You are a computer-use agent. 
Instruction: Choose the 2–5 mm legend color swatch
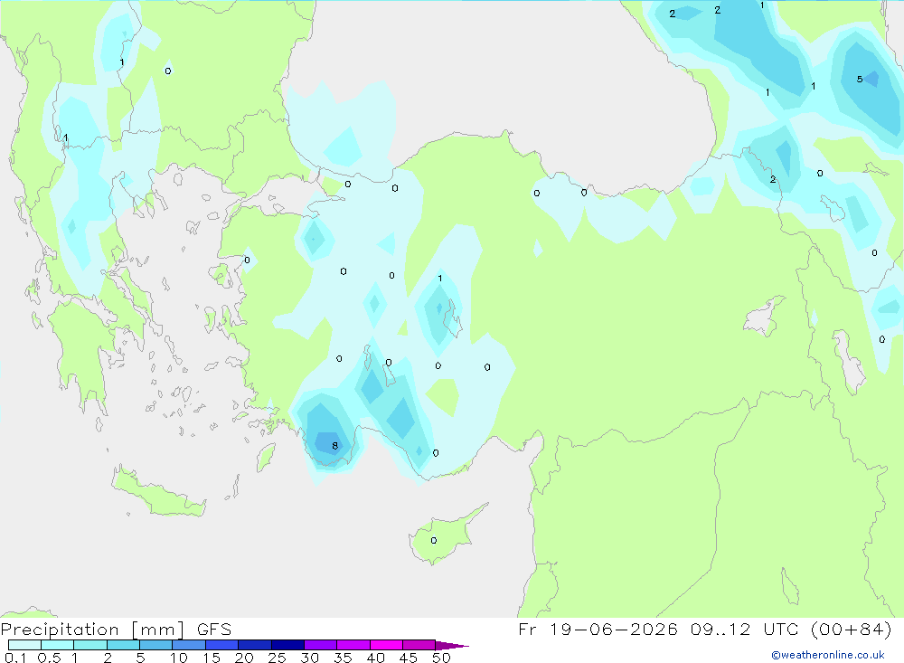point(123,645)
